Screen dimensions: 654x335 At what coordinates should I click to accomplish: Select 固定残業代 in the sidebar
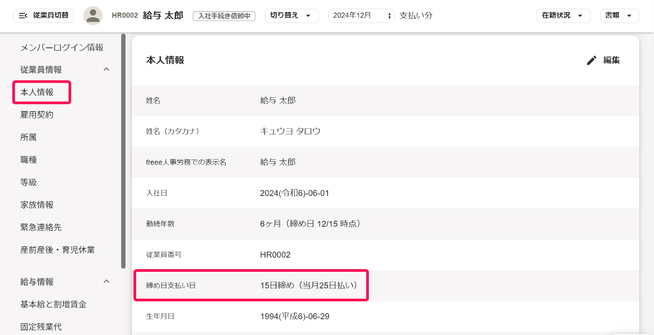point(41,327)
